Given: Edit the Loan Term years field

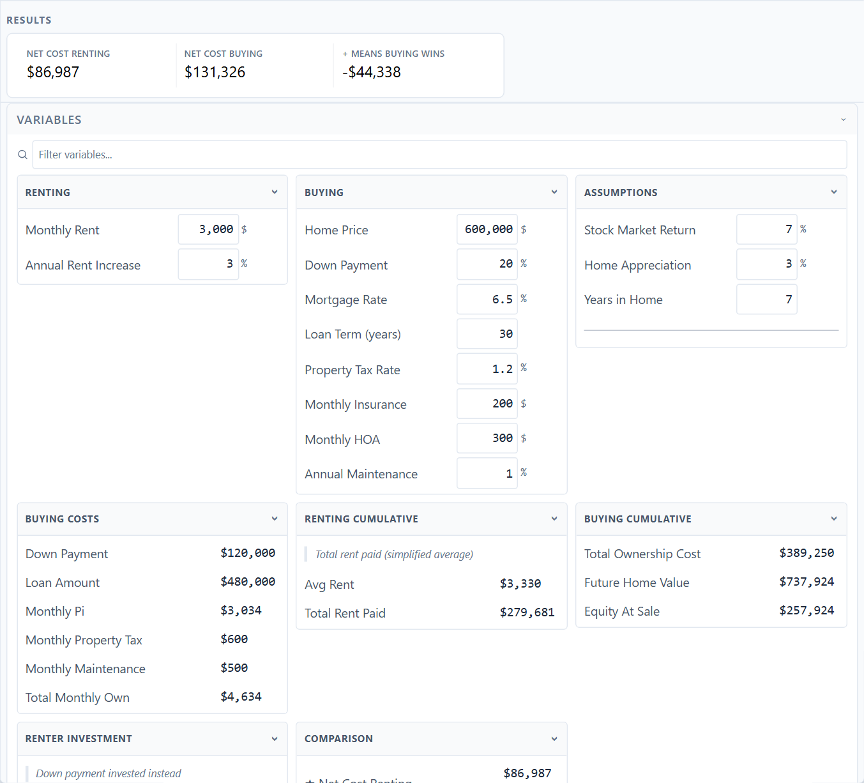Looking at the screenshot, I should click(487, 334).
